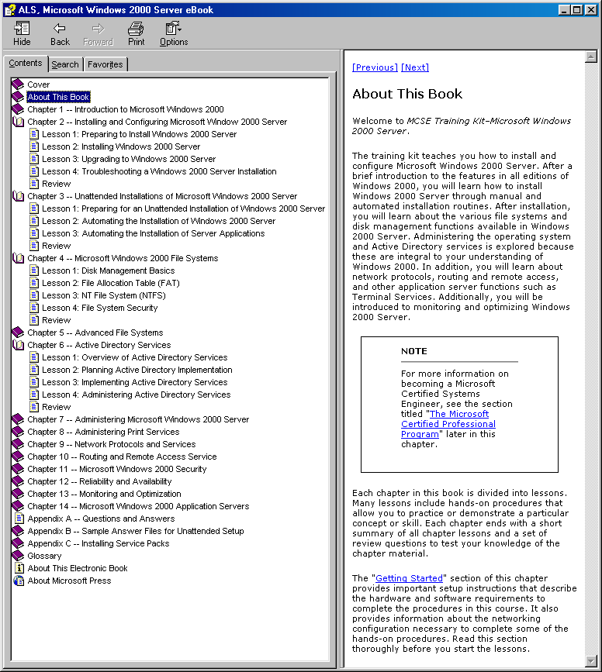Select Lesson 2: Planning Active Directory Implementation
602x672 pixels.
[137, 370]
